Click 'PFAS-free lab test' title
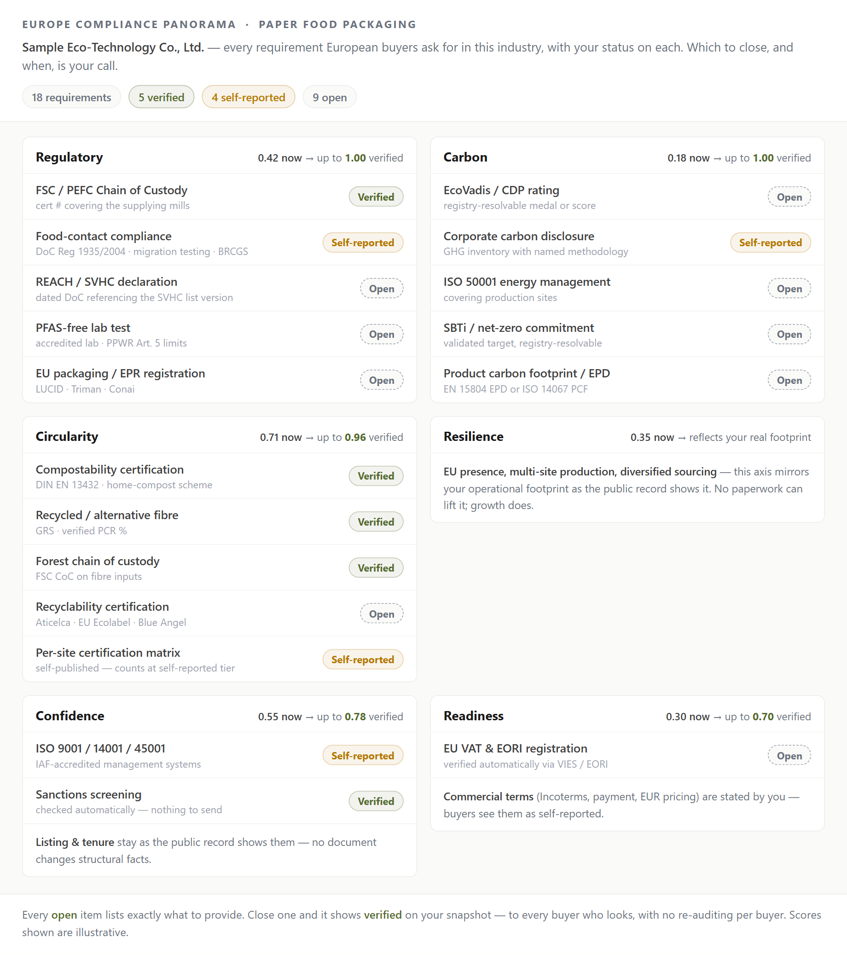847x955 pixels. 83,328
